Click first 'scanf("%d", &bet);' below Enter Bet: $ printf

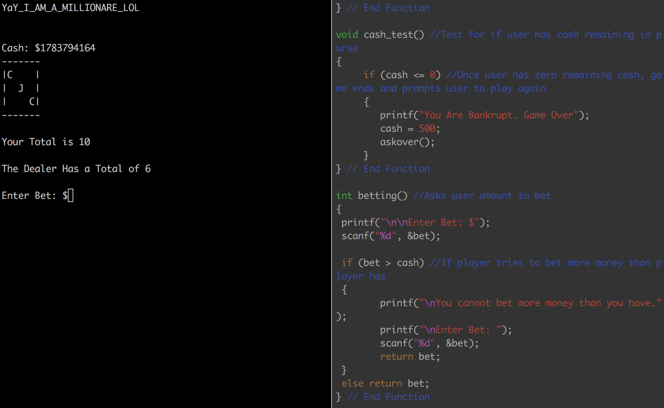click(391, 236)
